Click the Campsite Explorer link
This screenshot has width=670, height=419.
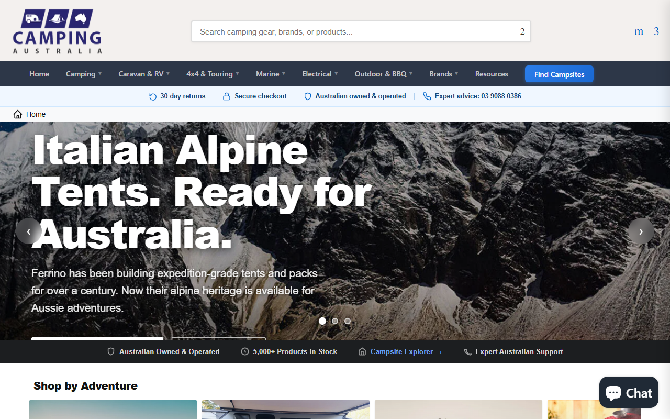pyautogui.click(x=406, y=351)
